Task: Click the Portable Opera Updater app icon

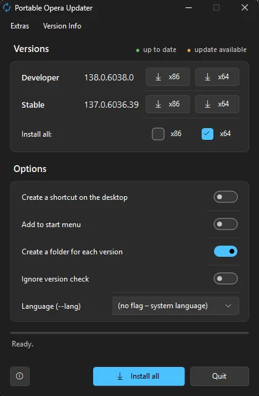Action: pos(7,7)
